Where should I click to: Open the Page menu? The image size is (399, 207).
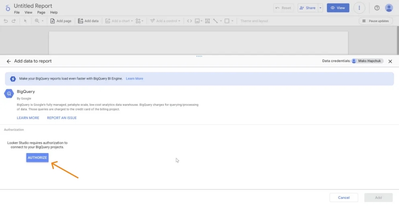point(41,12)
